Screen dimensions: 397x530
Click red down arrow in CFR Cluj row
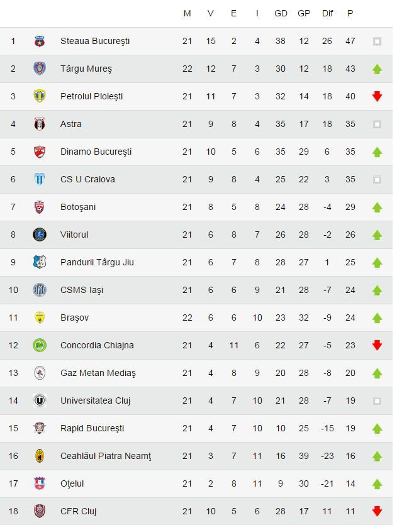point(377,512)
